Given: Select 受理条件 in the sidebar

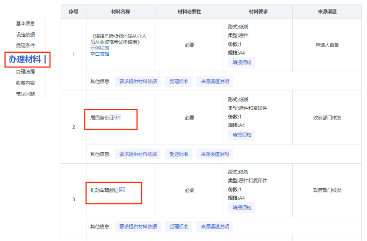Looking at the screenshot, I should pyautogui.click(x=25, y=45).
